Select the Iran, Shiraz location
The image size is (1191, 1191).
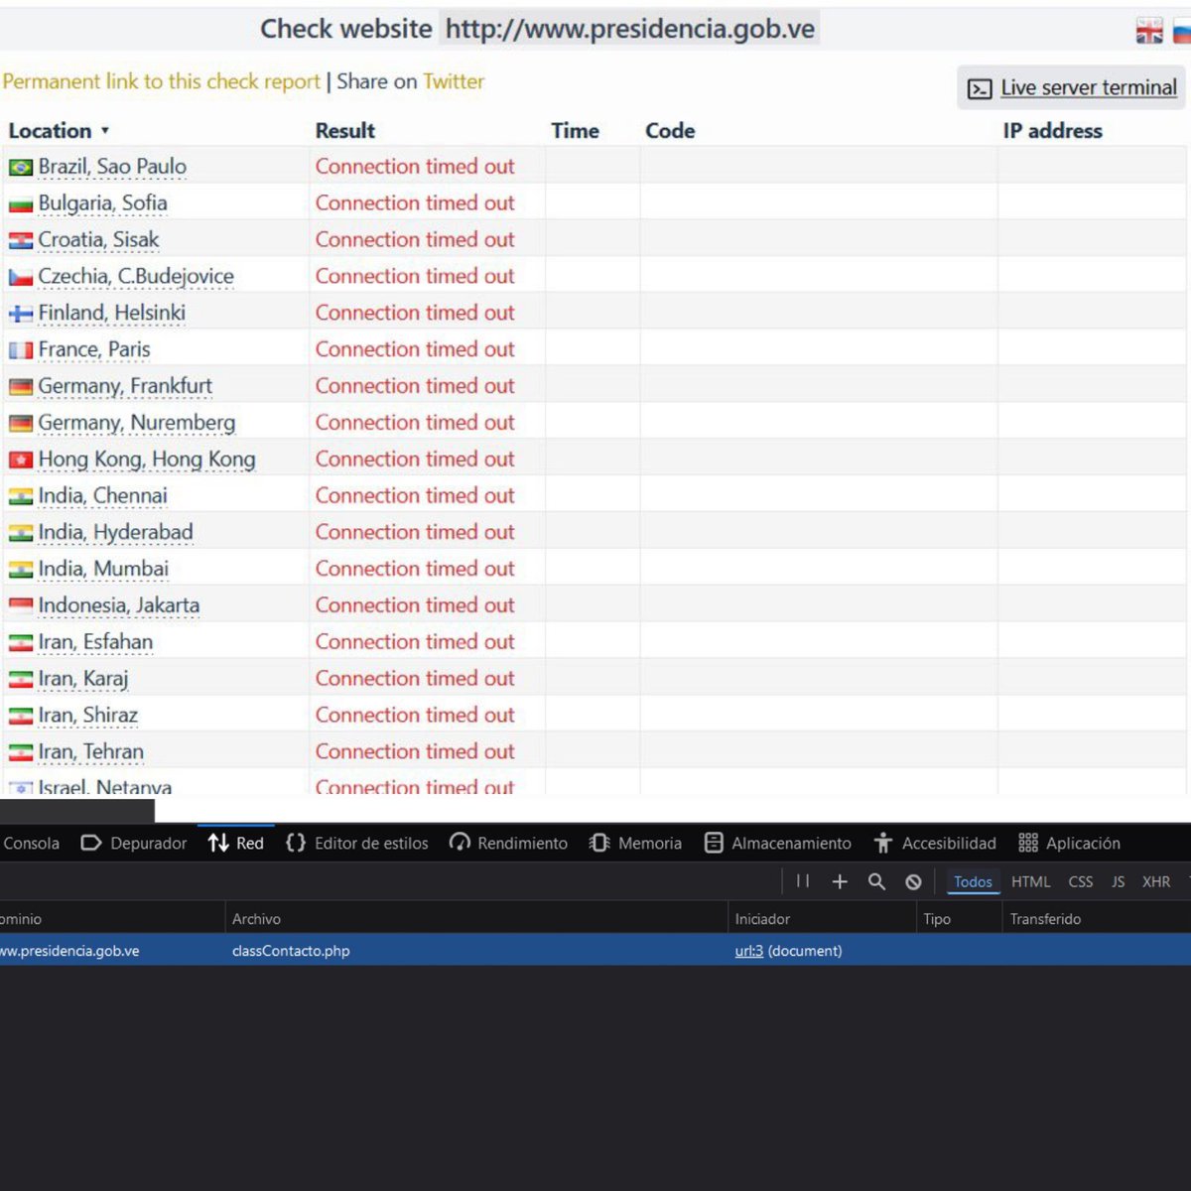tap(87, 716)
